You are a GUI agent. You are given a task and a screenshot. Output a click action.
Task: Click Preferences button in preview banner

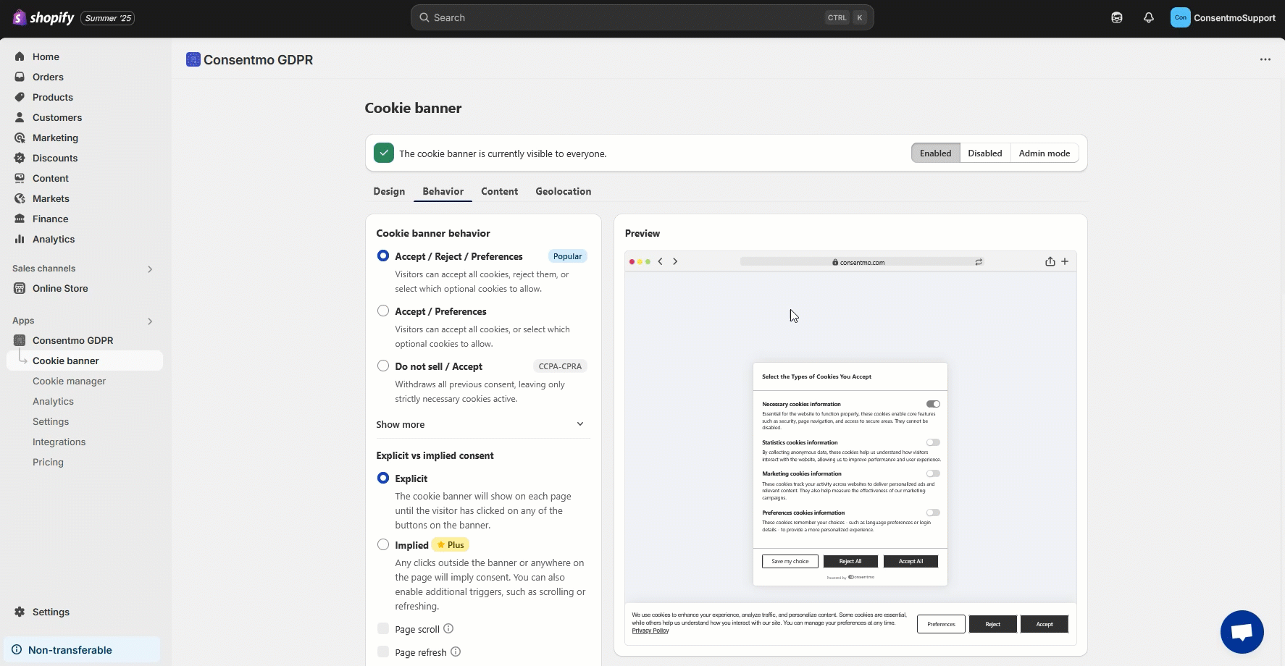[x=941, y=624]
